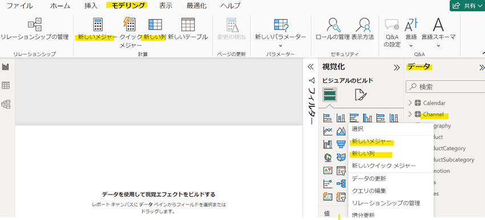
Task: Open Q&A の設定
Action: point(392,24)
